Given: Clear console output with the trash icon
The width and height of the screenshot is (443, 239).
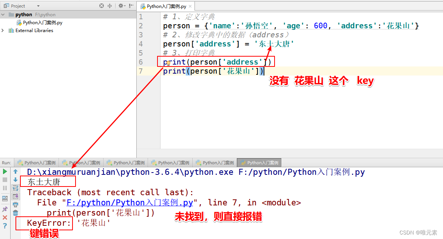Looking at the screenshot, I should pyautogui.click(x=15, y=213).
